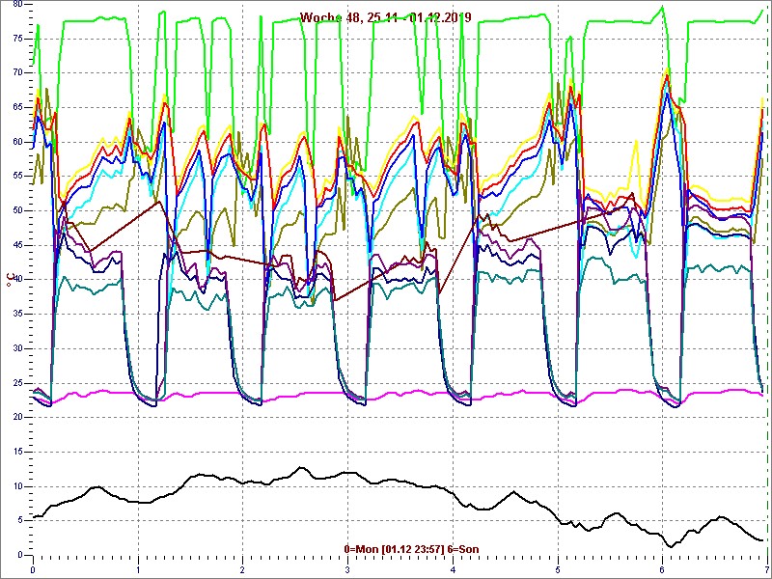
Task: Select the y-axis tick label "45"
Action: tap(17, 245)
